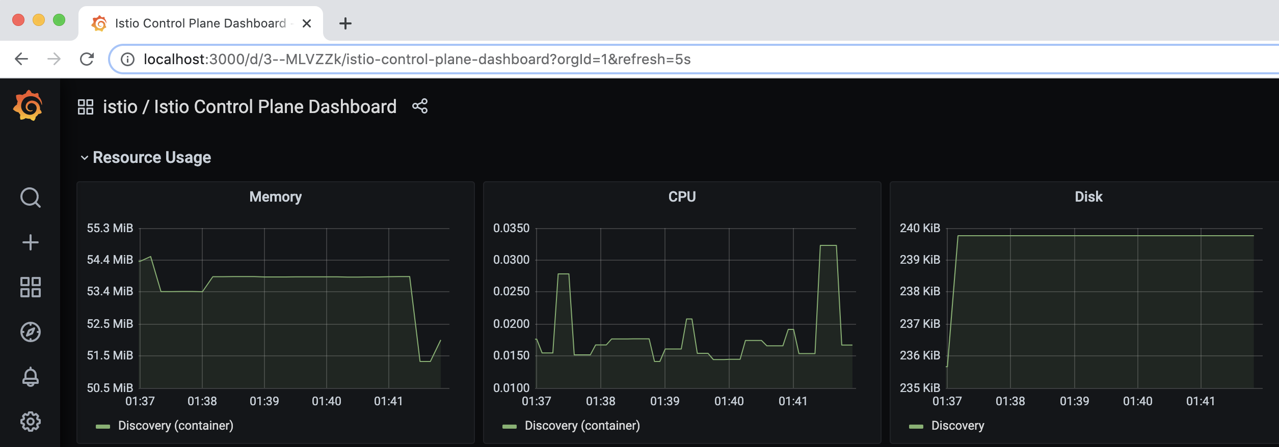Click the 240 KiB axis label in Disk
The height and width of the screenshot is (447, 1279).
point(920,228)
